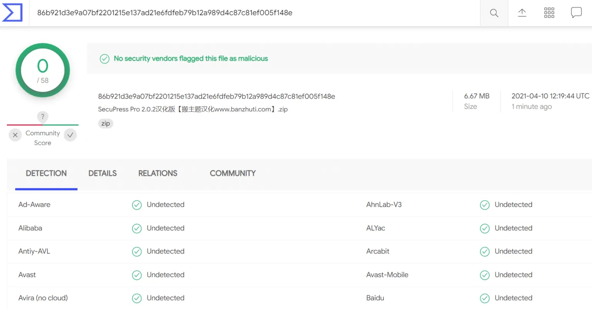Click the 6.67 MB size value
Viewport: 592px width, 309px height.
(x=477, y=96)
